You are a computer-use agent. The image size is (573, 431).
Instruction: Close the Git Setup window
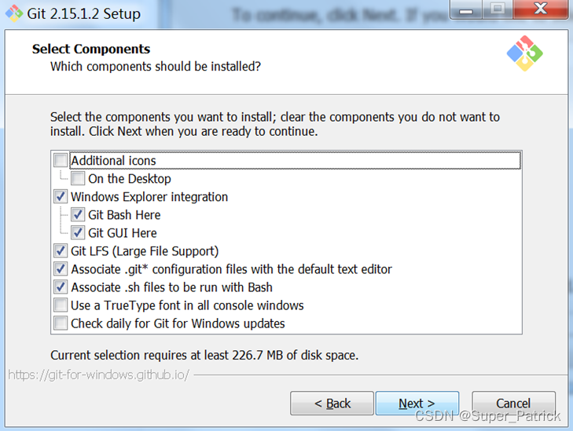541,9
